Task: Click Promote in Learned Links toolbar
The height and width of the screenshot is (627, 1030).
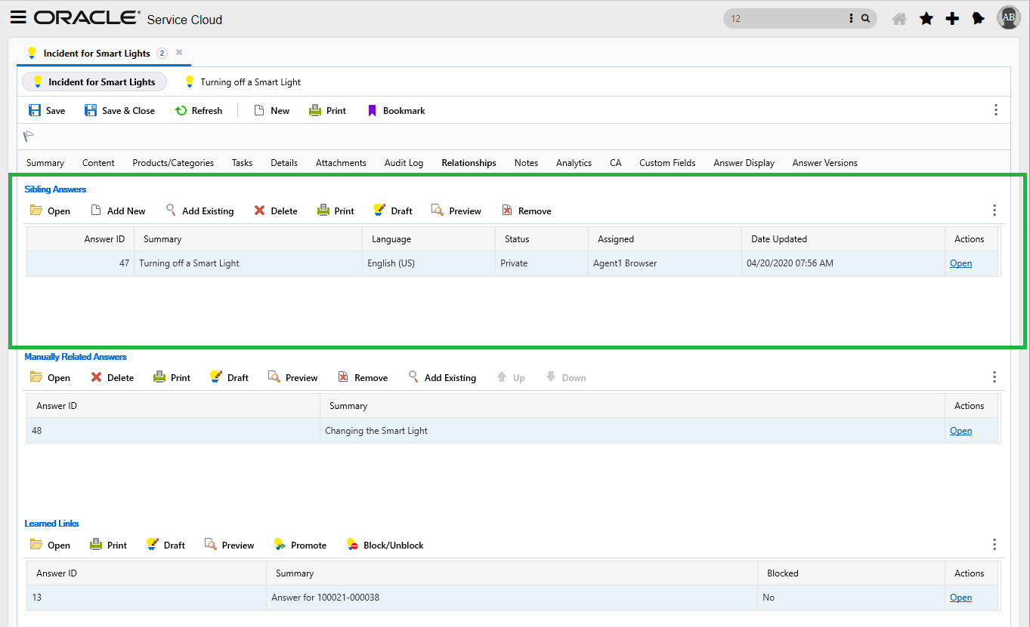Action: pyautogui.click(x=300, y=546)
